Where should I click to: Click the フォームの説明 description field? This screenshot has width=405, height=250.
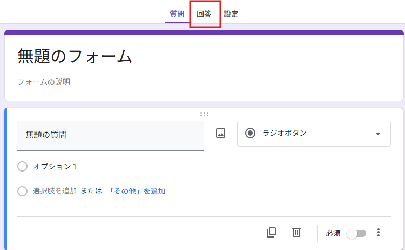click(44, 82)
